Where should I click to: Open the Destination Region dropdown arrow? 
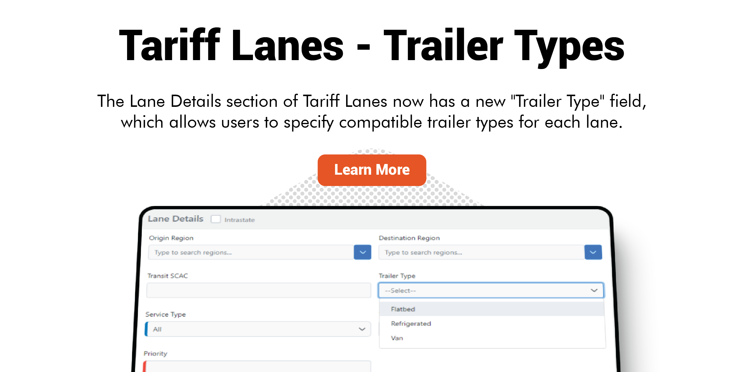point(593,252)
